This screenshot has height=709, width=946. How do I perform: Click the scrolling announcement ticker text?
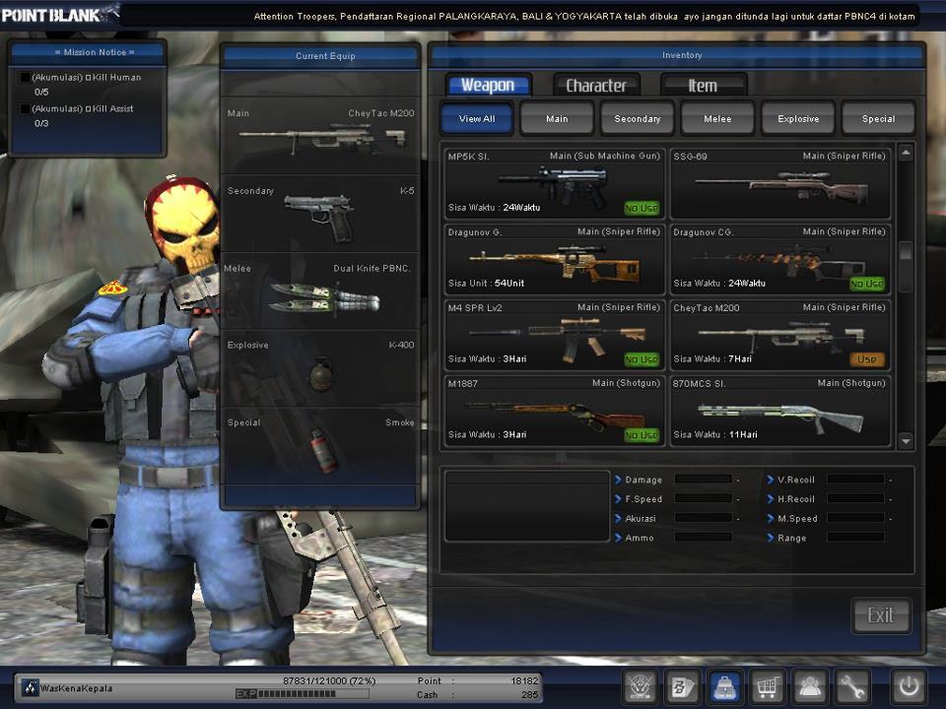584,17
